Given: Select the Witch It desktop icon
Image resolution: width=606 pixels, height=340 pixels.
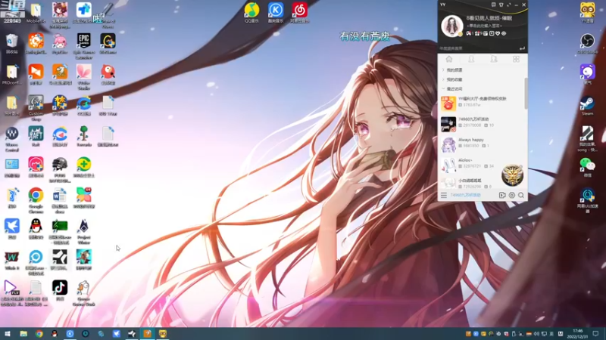Looking at the screenshot, I should coord(11,260).
